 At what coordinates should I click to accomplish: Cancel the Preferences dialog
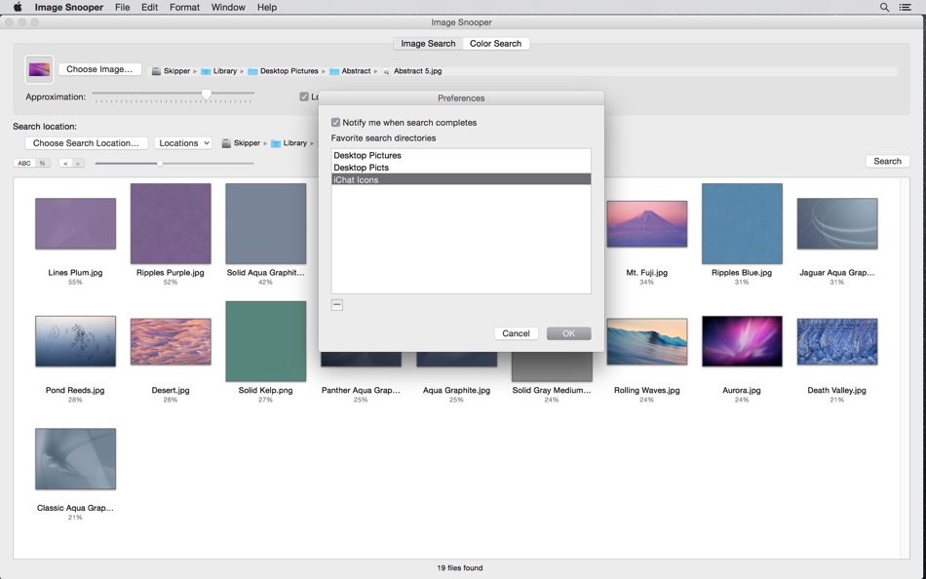(516, 332)
